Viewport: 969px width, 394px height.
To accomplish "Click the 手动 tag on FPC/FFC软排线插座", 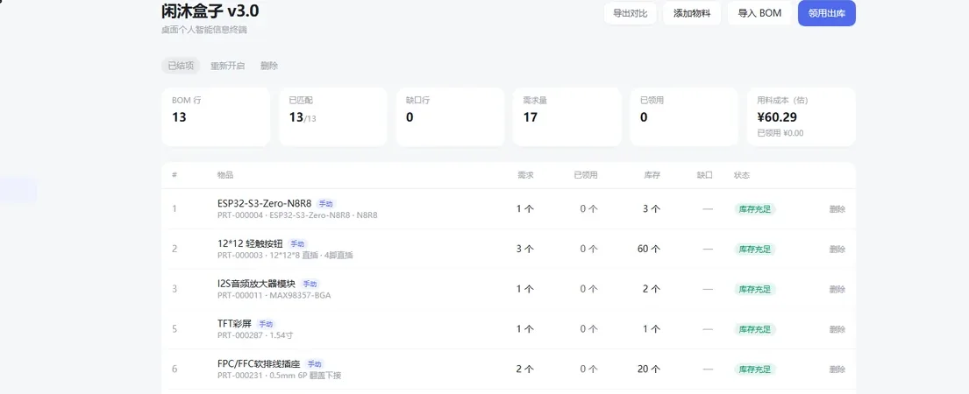I will pyautogui.click(x=315, y=364).
